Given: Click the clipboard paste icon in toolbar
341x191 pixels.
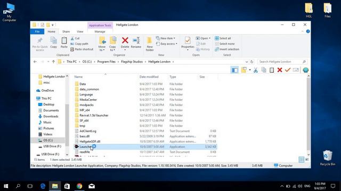Looking at the screenshot, I should coord(272,70).
